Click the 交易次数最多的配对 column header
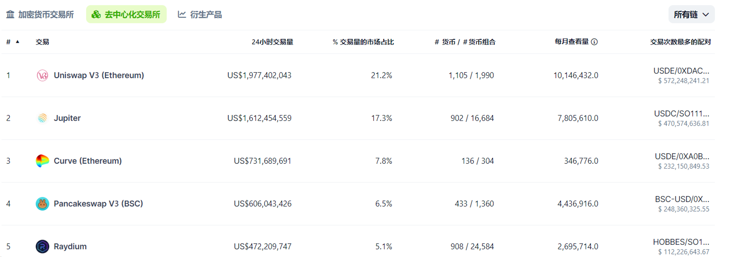 click(x=680, y=42)
